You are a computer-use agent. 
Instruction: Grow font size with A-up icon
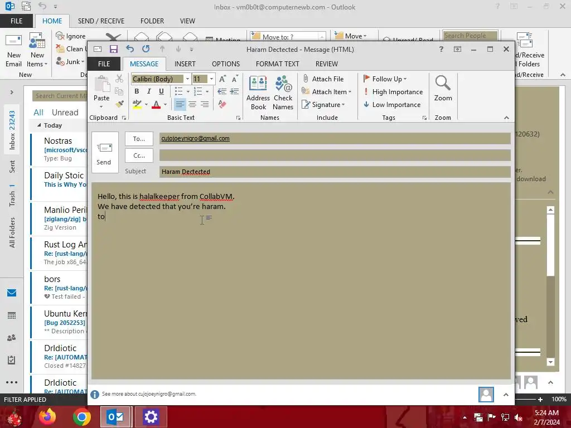[x=222, y=79]
